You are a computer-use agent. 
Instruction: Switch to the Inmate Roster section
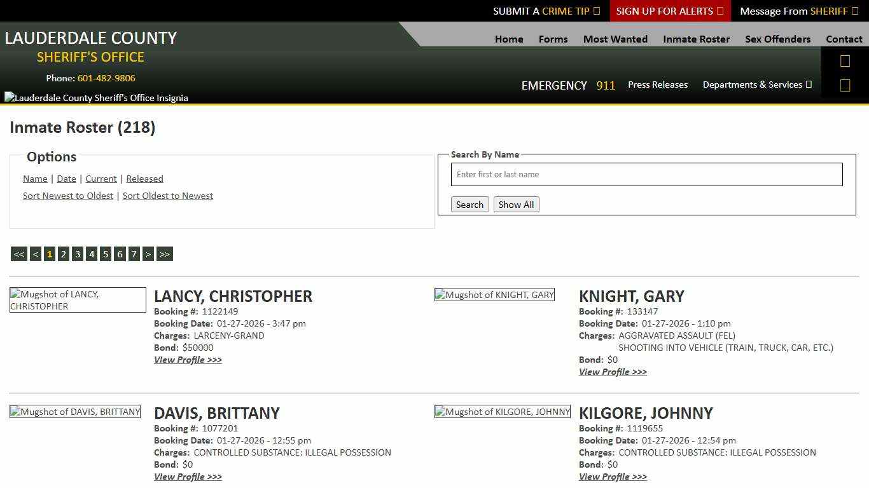pos(696,39)
